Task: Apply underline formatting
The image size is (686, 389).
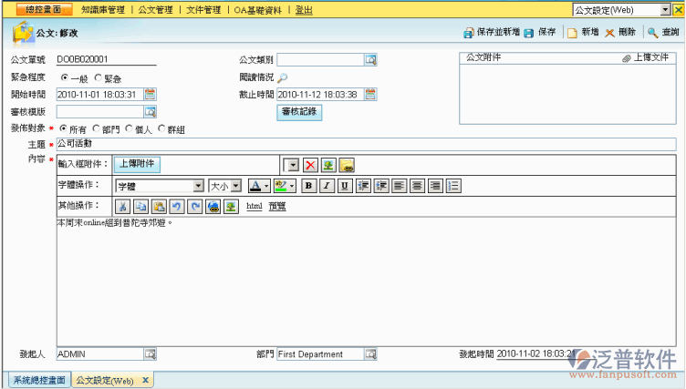Action: (345, 186)
